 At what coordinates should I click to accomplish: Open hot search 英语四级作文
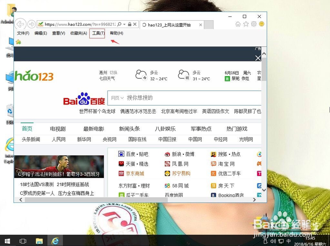pos(215,111)
